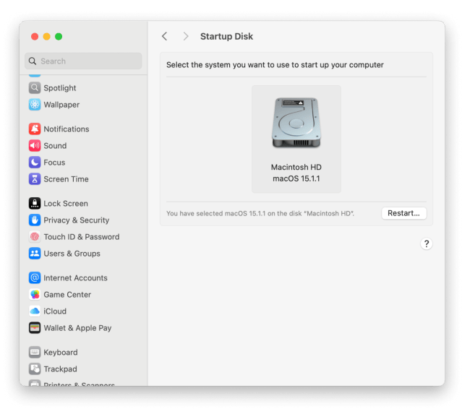The height and width of the screenshot is (414, 462).
Task: Open Screen Time settings label
Action: point(66,179)
